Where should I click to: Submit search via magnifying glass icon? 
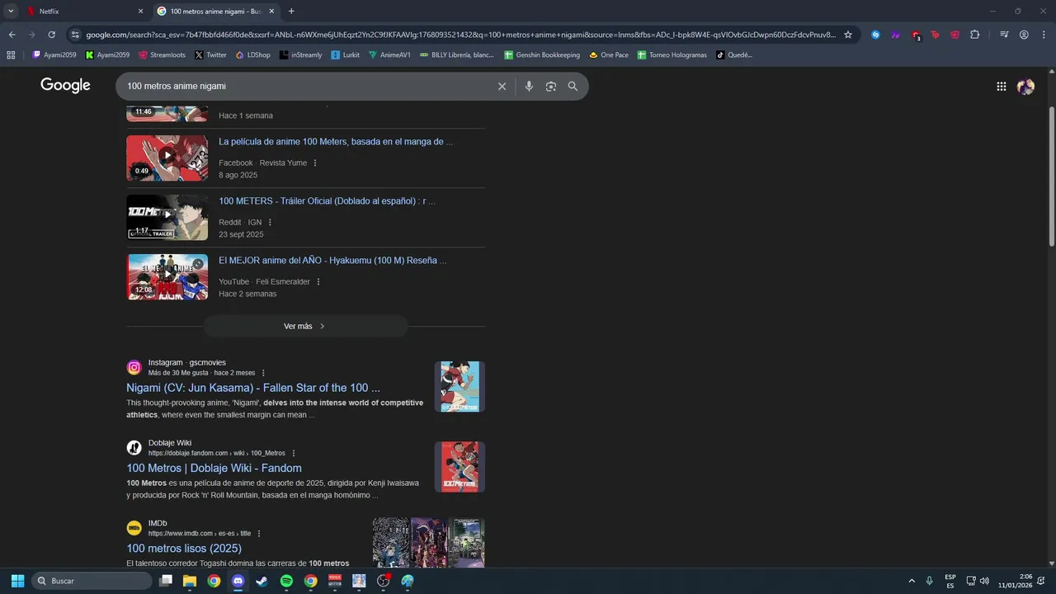[x=573, y=86]
